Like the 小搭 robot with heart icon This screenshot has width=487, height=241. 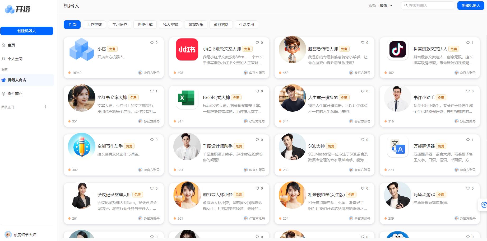tap(152, 42)
